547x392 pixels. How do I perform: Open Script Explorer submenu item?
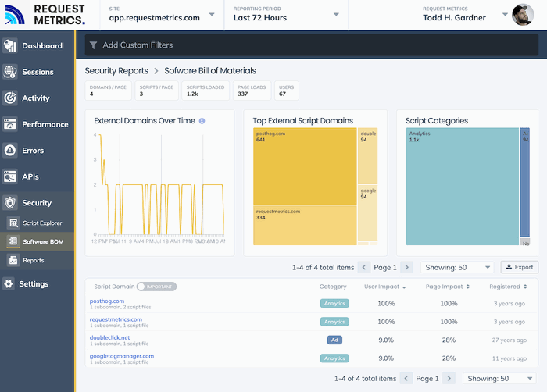(38, 223)
